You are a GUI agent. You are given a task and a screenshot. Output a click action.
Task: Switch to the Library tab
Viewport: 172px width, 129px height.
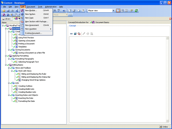coord(6,19)
